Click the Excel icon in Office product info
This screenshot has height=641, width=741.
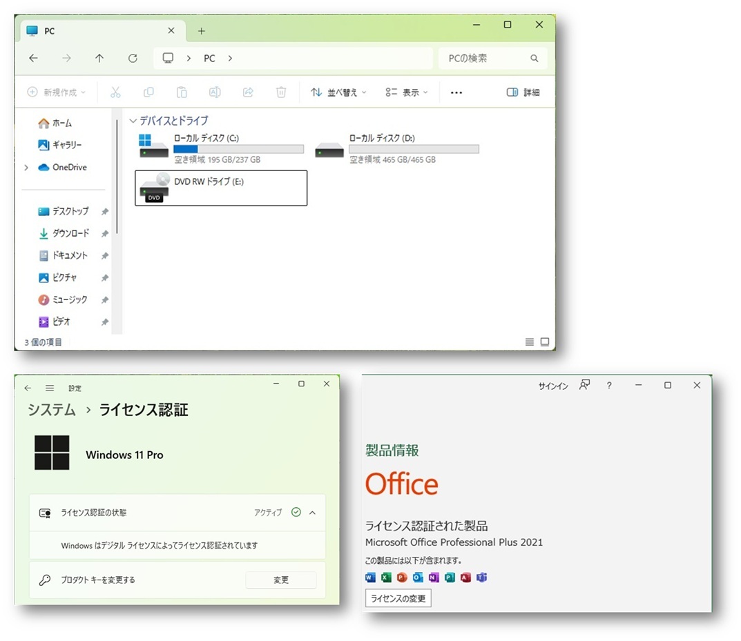386,578
